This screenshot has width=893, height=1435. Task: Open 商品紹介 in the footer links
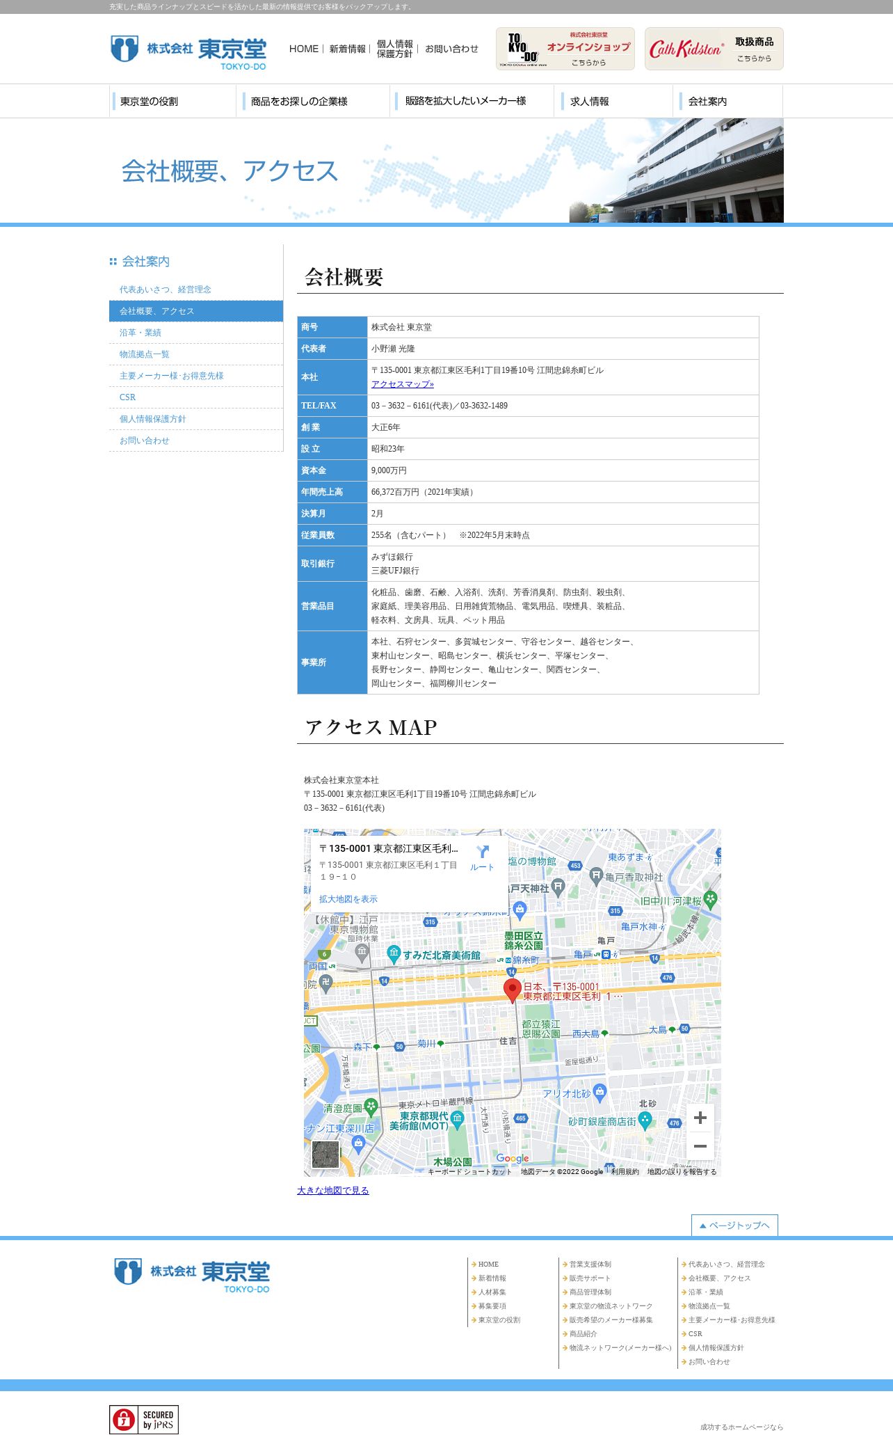[x=584, y=1334]
